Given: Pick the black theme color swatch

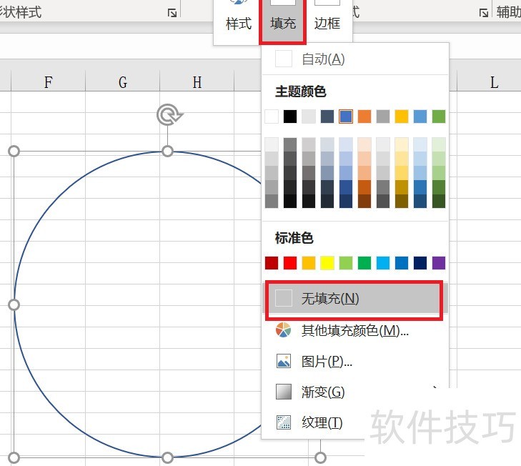Looking at the screenshot, I should (290, 116).
